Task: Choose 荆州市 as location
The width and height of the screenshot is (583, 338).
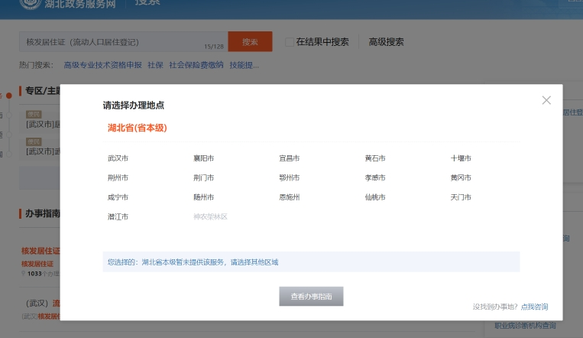Action: click(118, 178)
